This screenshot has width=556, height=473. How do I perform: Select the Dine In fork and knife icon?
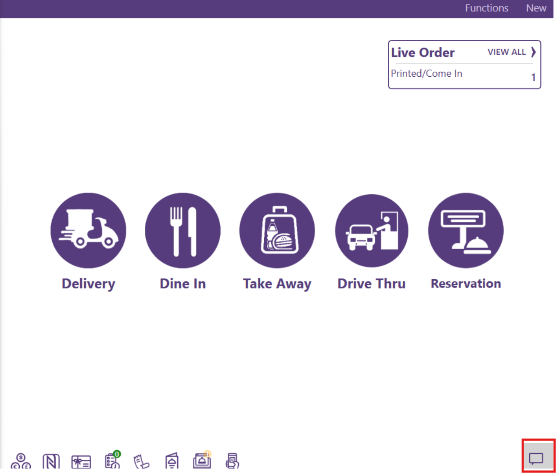183,231
